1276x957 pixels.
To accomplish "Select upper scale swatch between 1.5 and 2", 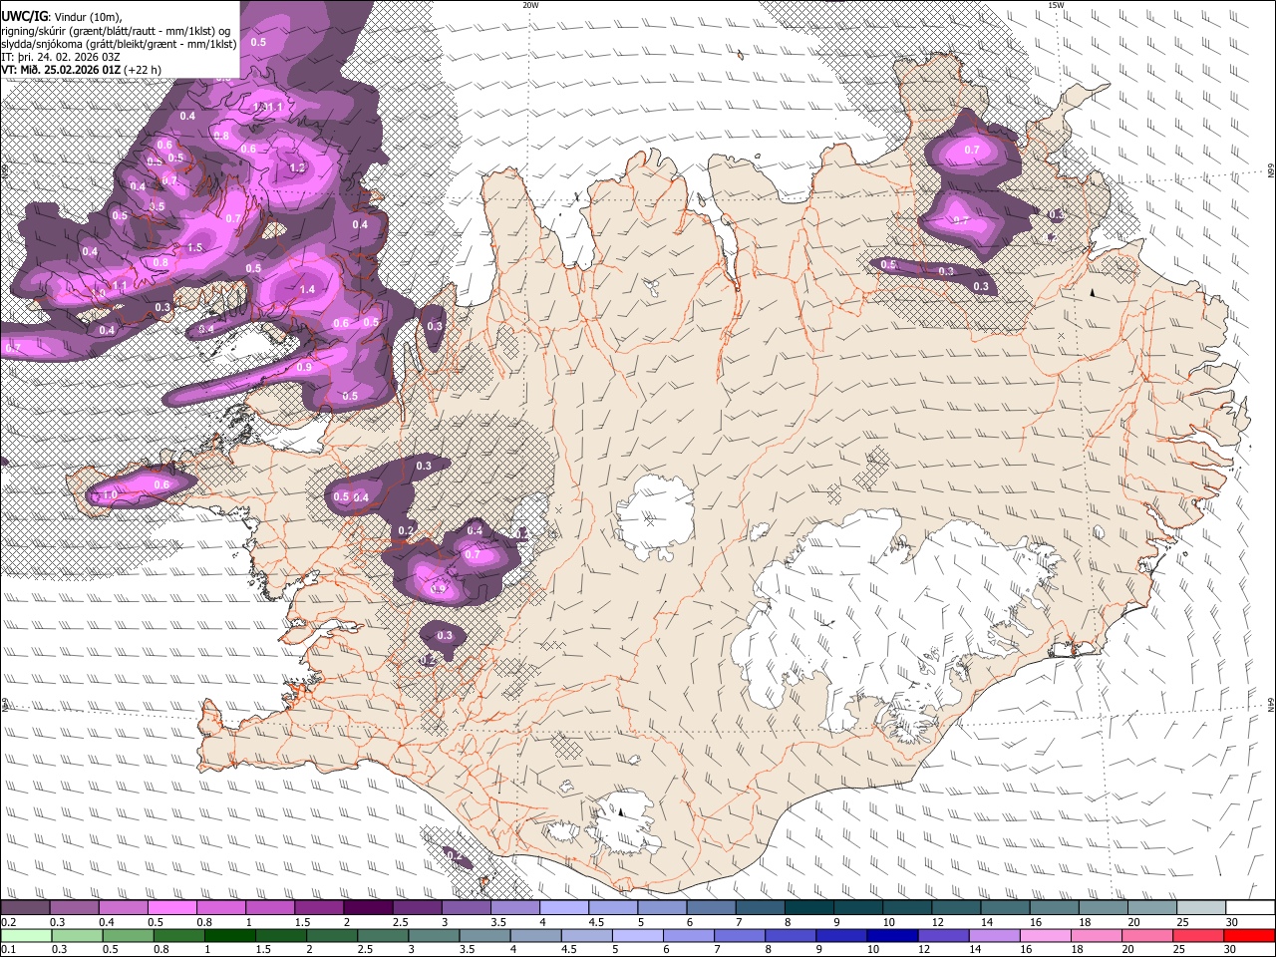I will click(319, 907).
